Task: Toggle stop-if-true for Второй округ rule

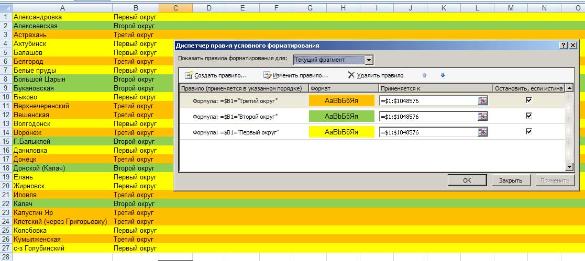Action: click(x=529, y=116)
